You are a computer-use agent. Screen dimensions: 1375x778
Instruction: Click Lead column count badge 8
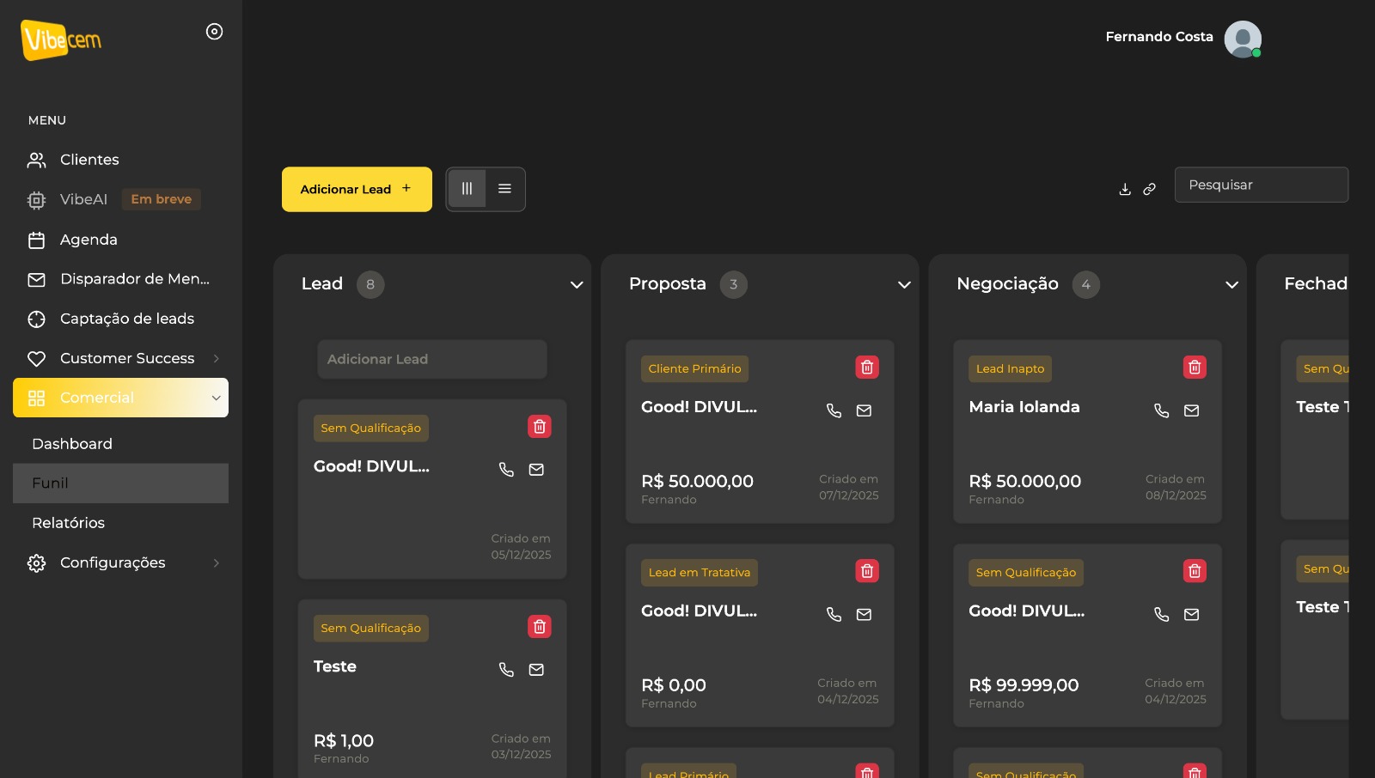click(370, 284)
